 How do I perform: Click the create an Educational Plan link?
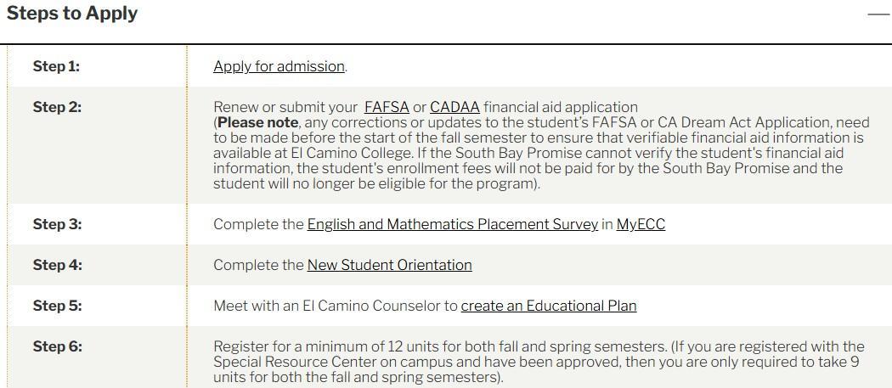[x=548, y=306]
